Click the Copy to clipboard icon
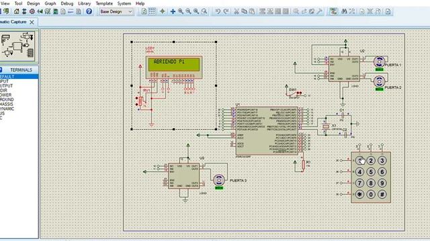 [244, 11]
